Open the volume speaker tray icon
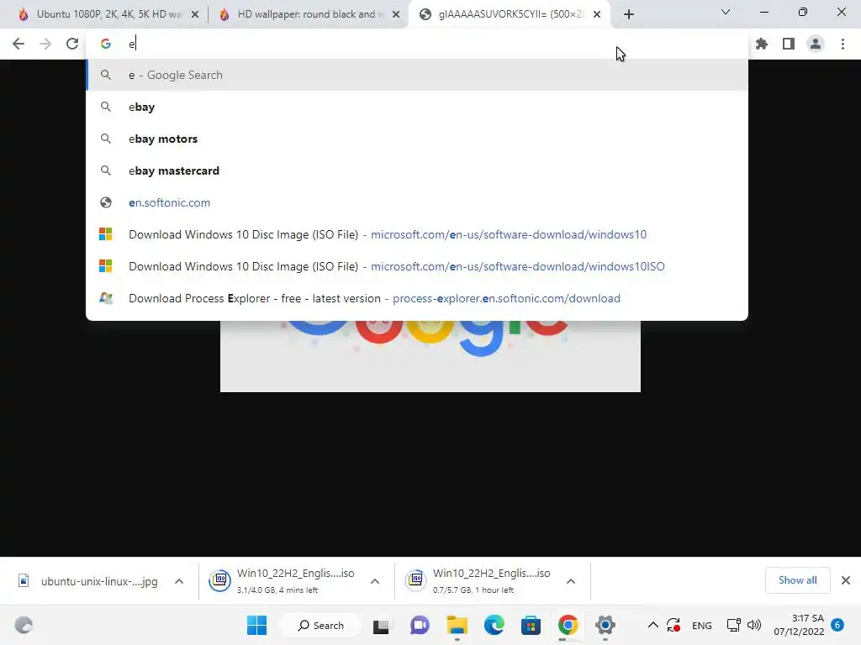 tap(754, 625)
